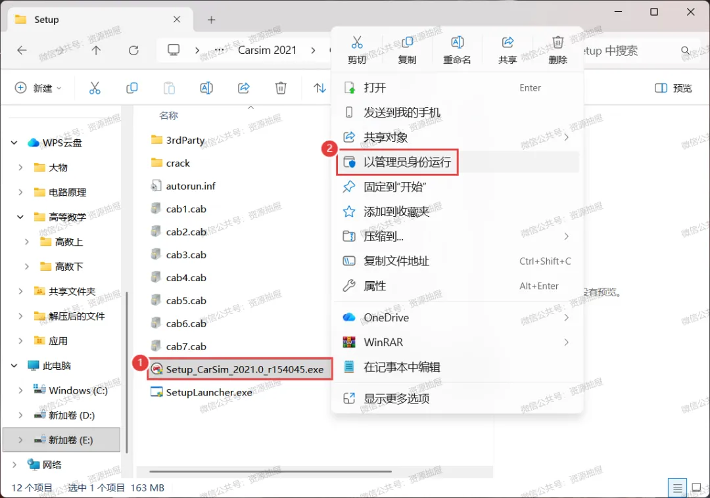Click toolbar Share icon
This screenshot has height=498, width=710.
coord(244,88)
